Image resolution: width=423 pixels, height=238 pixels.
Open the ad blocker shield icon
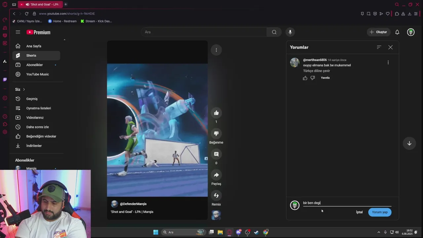tap(375, 14)
